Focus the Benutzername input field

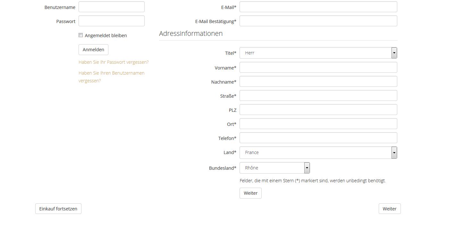point(112,7)
